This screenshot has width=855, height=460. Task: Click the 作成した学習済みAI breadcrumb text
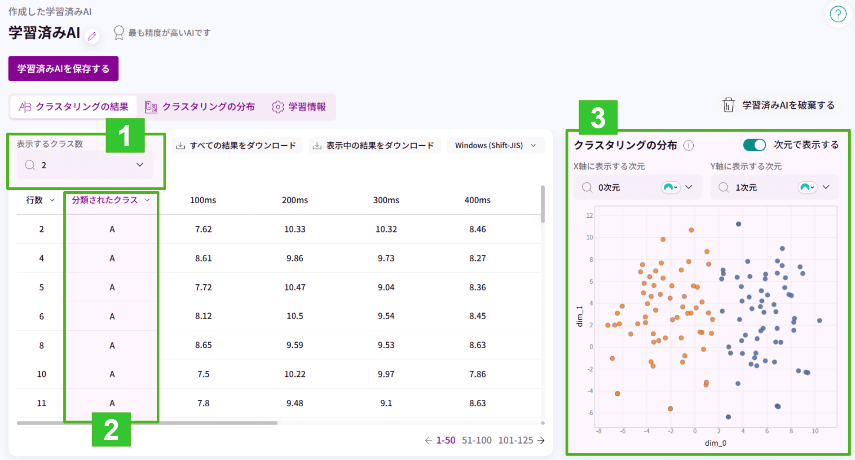tap(50, 12)
